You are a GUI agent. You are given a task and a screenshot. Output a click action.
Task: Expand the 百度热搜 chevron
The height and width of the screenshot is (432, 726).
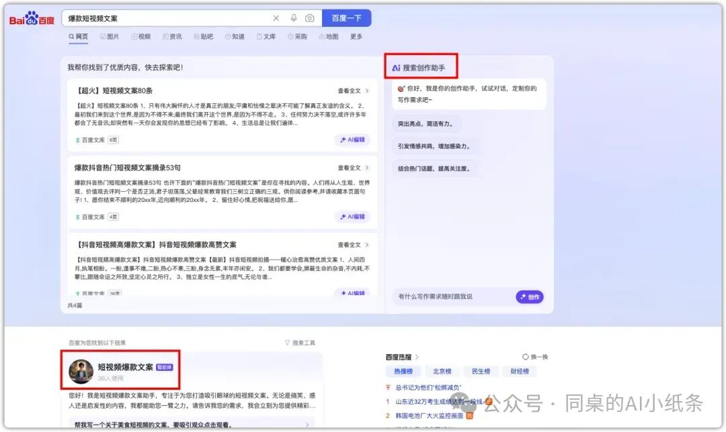coord(417,357)
